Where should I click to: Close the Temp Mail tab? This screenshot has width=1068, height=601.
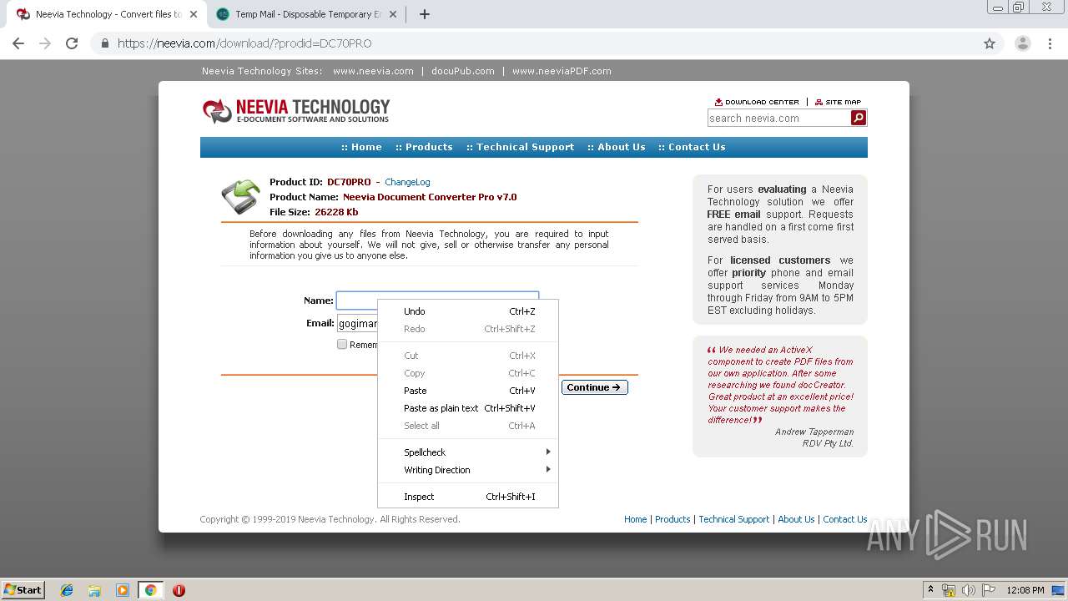click(393, 14)
